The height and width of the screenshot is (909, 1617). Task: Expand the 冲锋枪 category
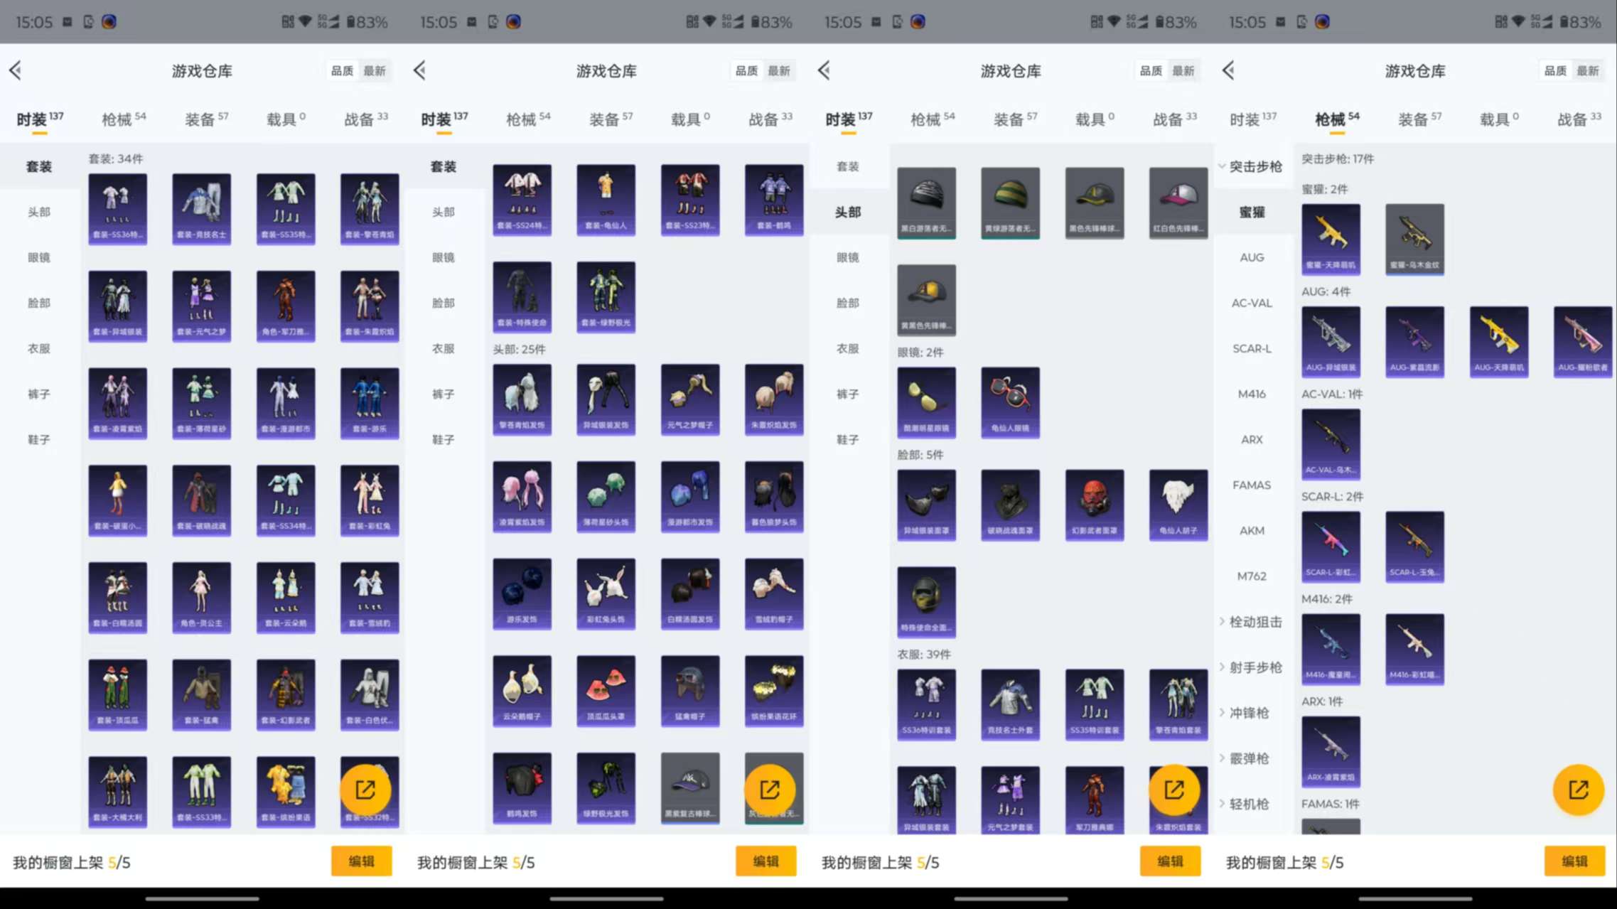coord(1252,713)
